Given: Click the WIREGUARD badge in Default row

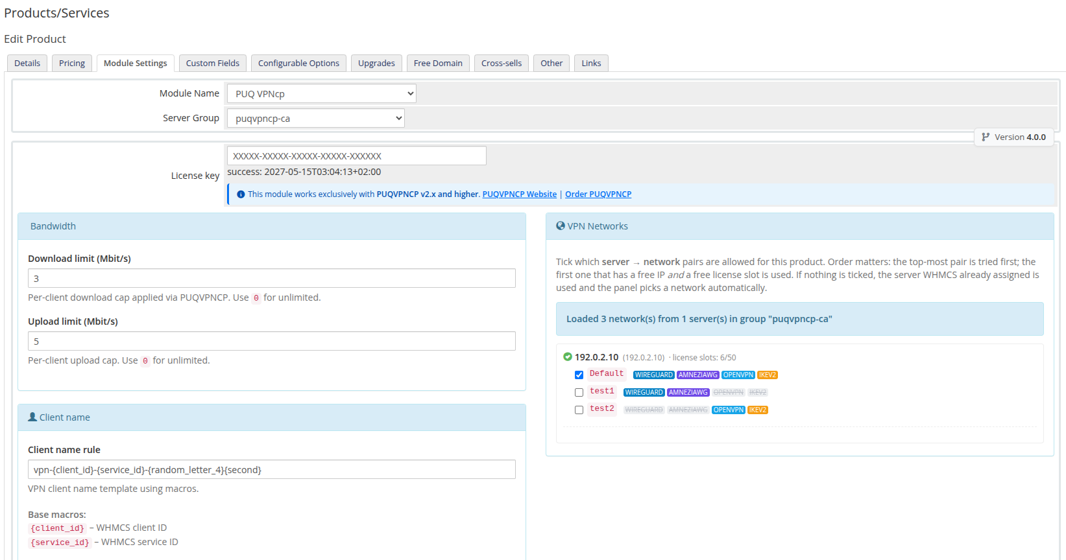Looking at the screenshot, I should pyautogui.click(x=654, y=375).
